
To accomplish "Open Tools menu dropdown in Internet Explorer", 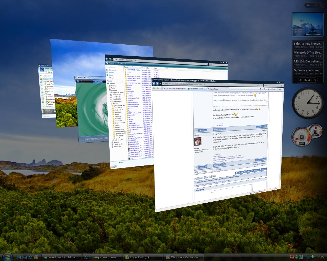I will tap(280, 89).
